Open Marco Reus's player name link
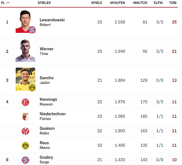 pyautogui.click(x=45, y=145)
